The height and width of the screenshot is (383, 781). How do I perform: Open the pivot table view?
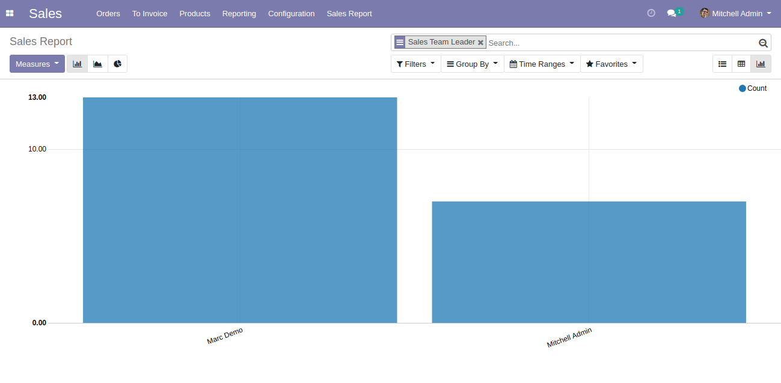point(741,64)
